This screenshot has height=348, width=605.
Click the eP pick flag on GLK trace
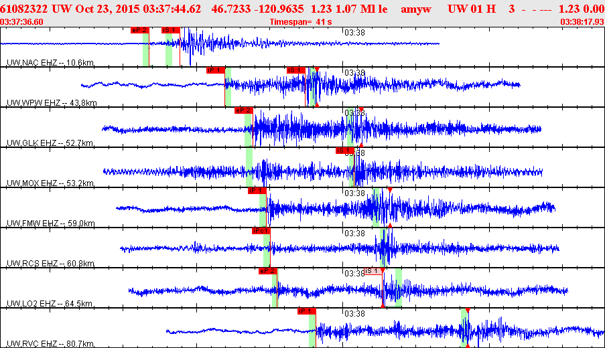tap(243, 110)
